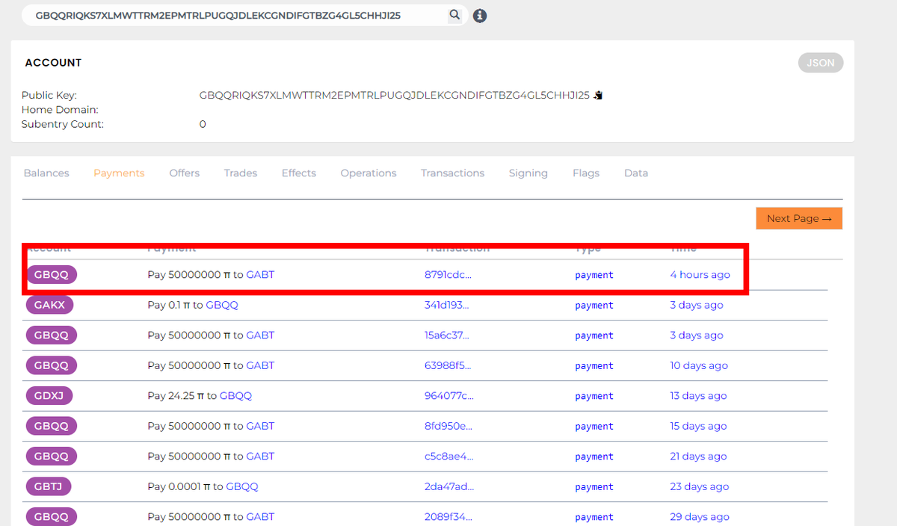This screenshot has width=897, height=526.
Task: Click the GAKX account badge
Action: (x=49, y=305)
